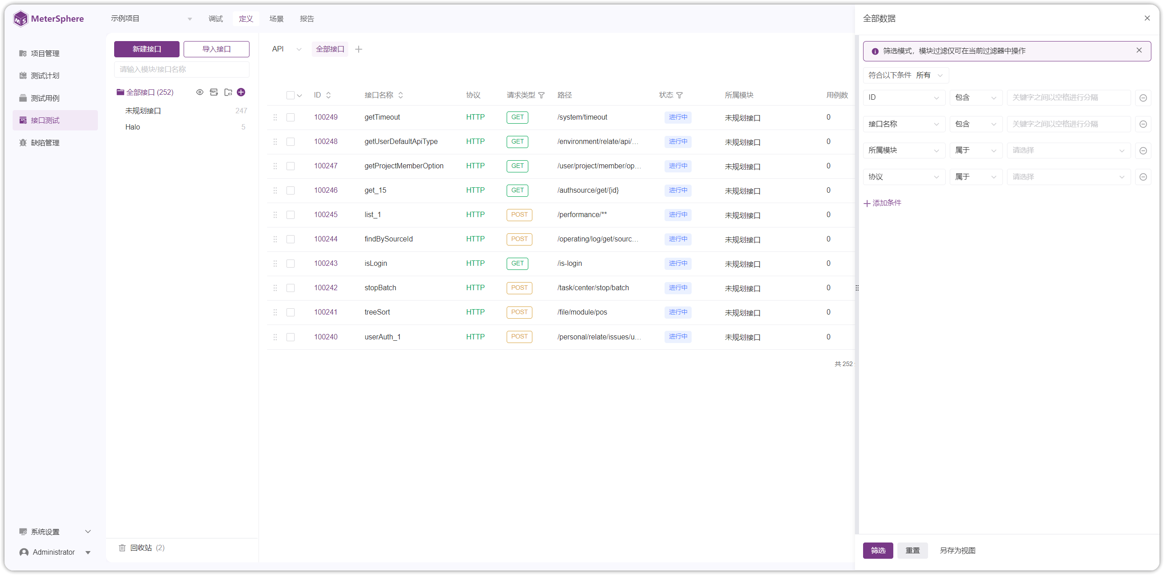Screen dimensions: 1164x575
Task: Open the 示例项目 project dropdown
Action: (x=152, y=19)
